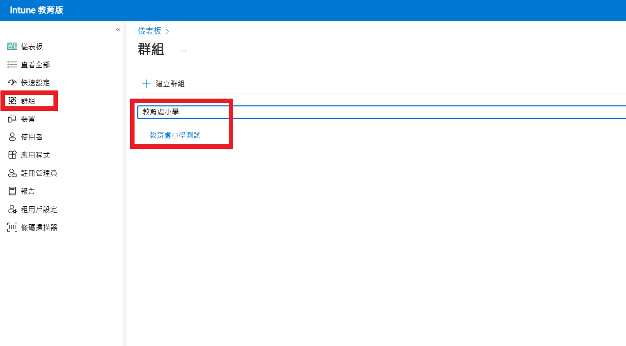This screenshot has width=626, height=346.
Task: Select 報告 in the navigation menu
Action: (28, 191)
